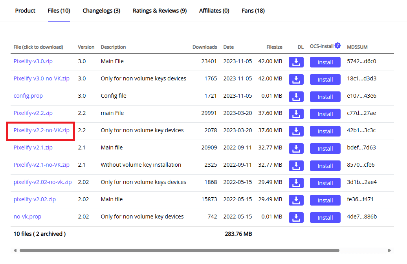Click the MD5 value fe36...f471

click(360, 200)
